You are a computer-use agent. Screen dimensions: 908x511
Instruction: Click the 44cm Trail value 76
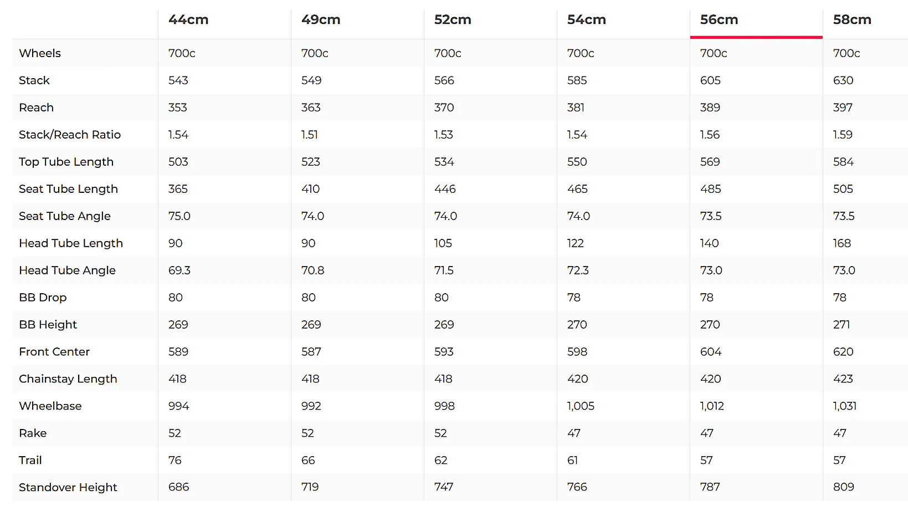pyautogui.click(x=175, y=461)
